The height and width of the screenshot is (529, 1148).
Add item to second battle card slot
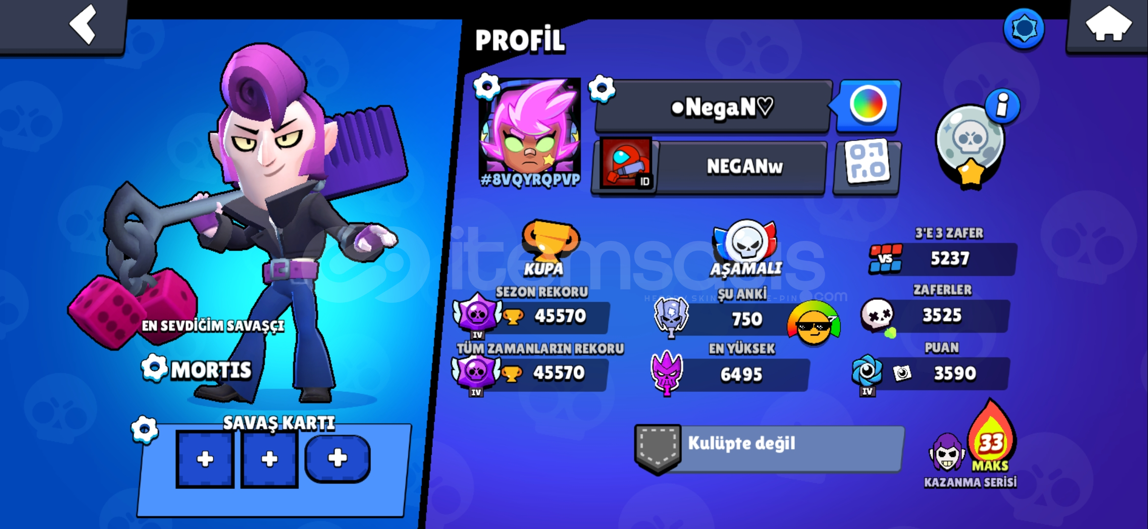[x=269, y=459]
